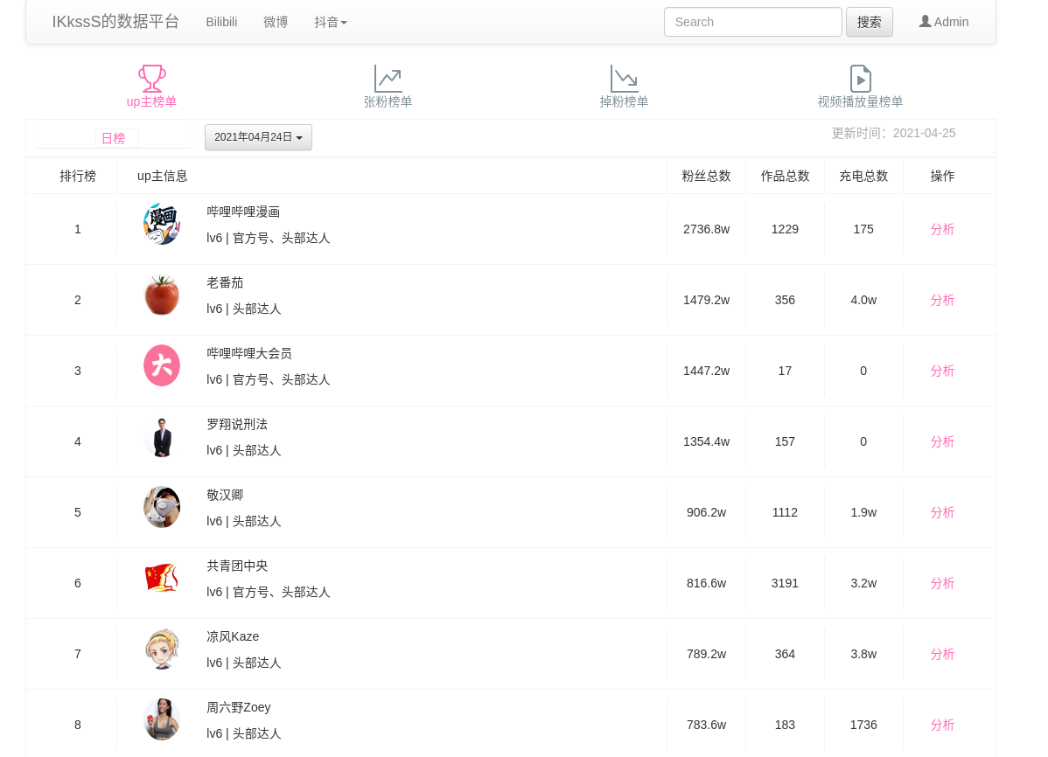Click the 共青团中央 flag avatar
Image resolution: width=1048 pixels, height=757 pixels.
click(162, 578)
